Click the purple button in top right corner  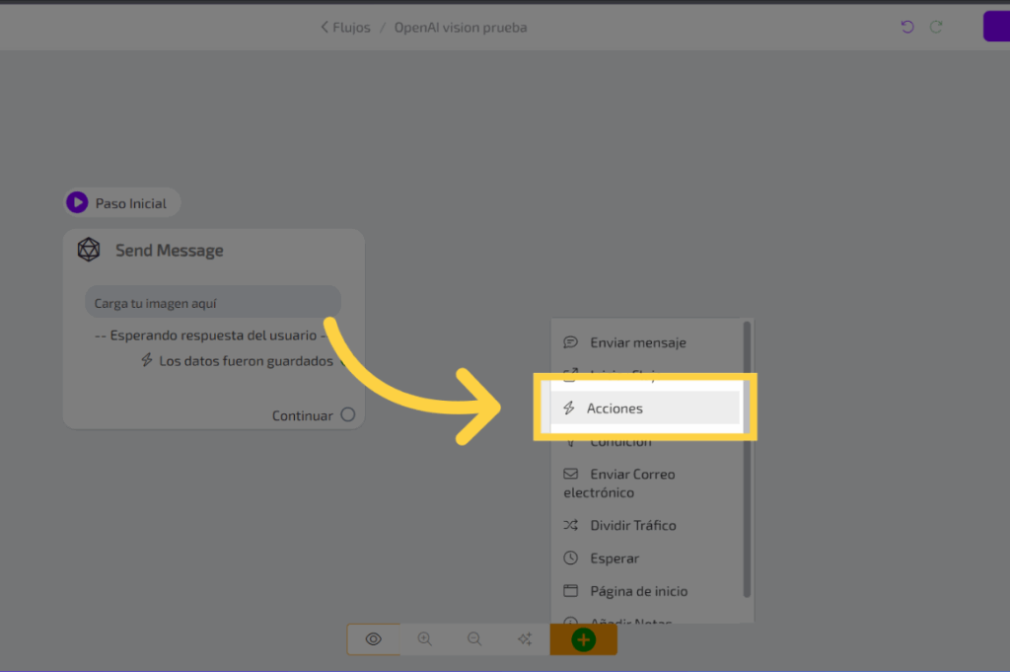[996, 27]
